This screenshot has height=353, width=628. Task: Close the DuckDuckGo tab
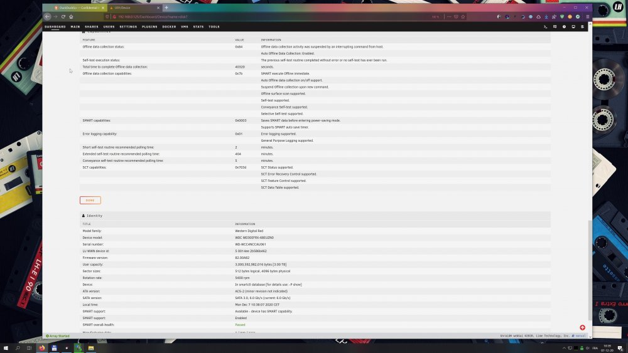pyautogui.click(x=103, y=8)
